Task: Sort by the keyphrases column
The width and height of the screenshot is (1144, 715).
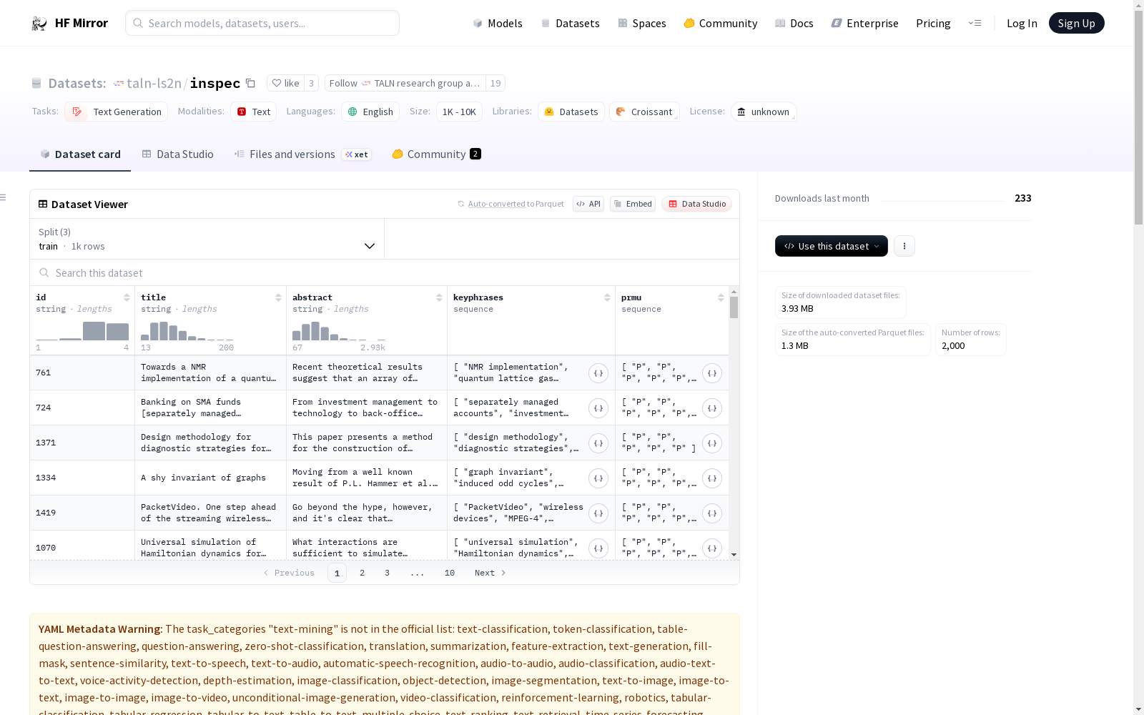Action: point(607,297)
